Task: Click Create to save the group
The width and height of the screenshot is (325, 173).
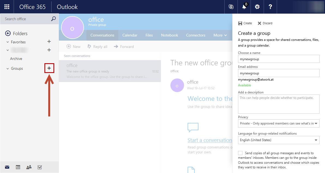Action: click(x=245, y=23)
